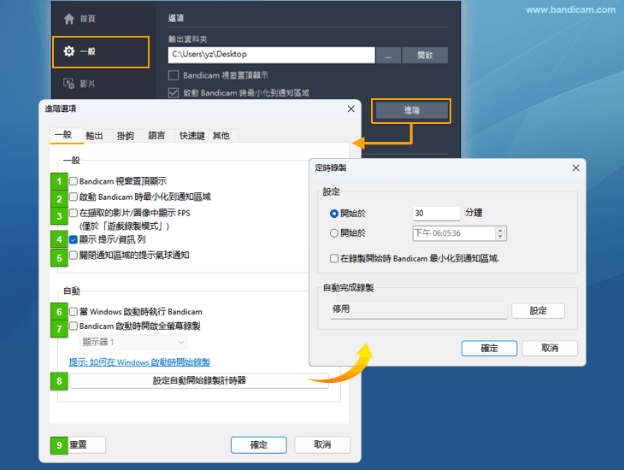Click the 首頁 home icon in sidebar
624x470 pixels.
(x=69, y=19)
